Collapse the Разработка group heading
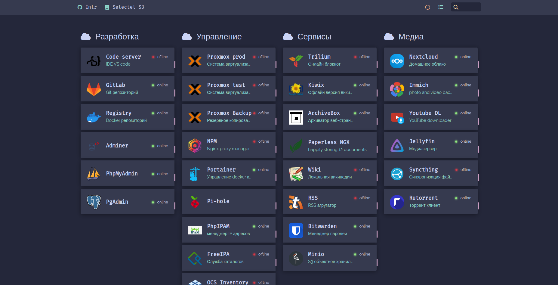558x285 pixels. 109,36
